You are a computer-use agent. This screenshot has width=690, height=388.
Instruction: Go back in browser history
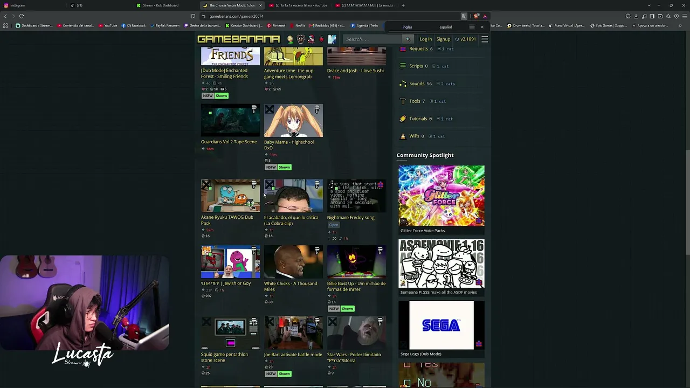click(x=5, y=16)
